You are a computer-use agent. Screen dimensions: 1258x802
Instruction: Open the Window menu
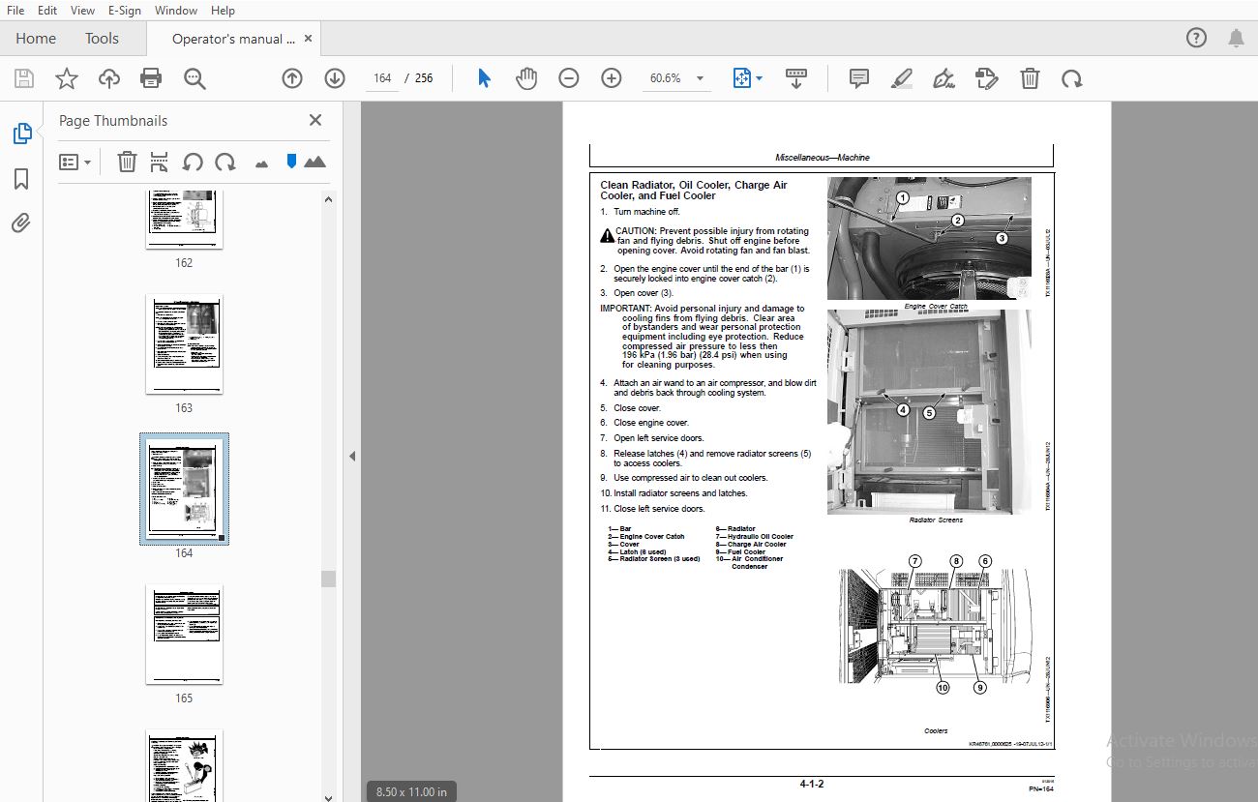tap(176, 11)
